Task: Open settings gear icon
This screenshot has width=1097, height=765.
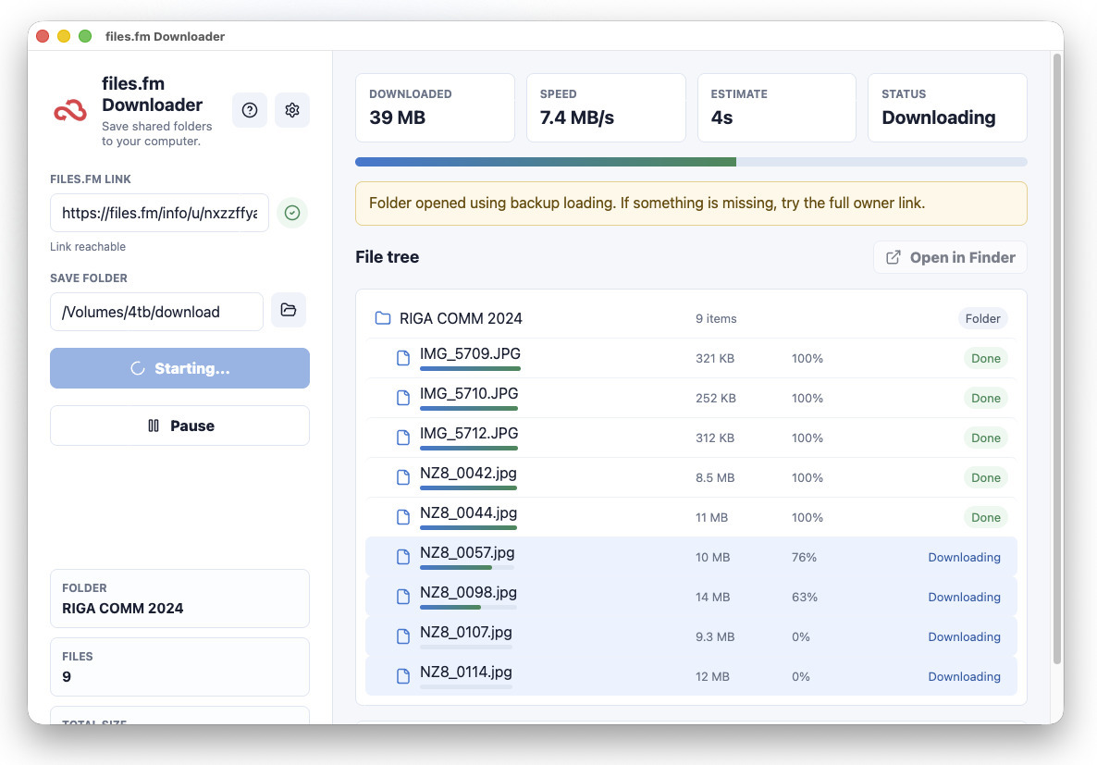Action: pyautogui.click(x=291, y=110)
